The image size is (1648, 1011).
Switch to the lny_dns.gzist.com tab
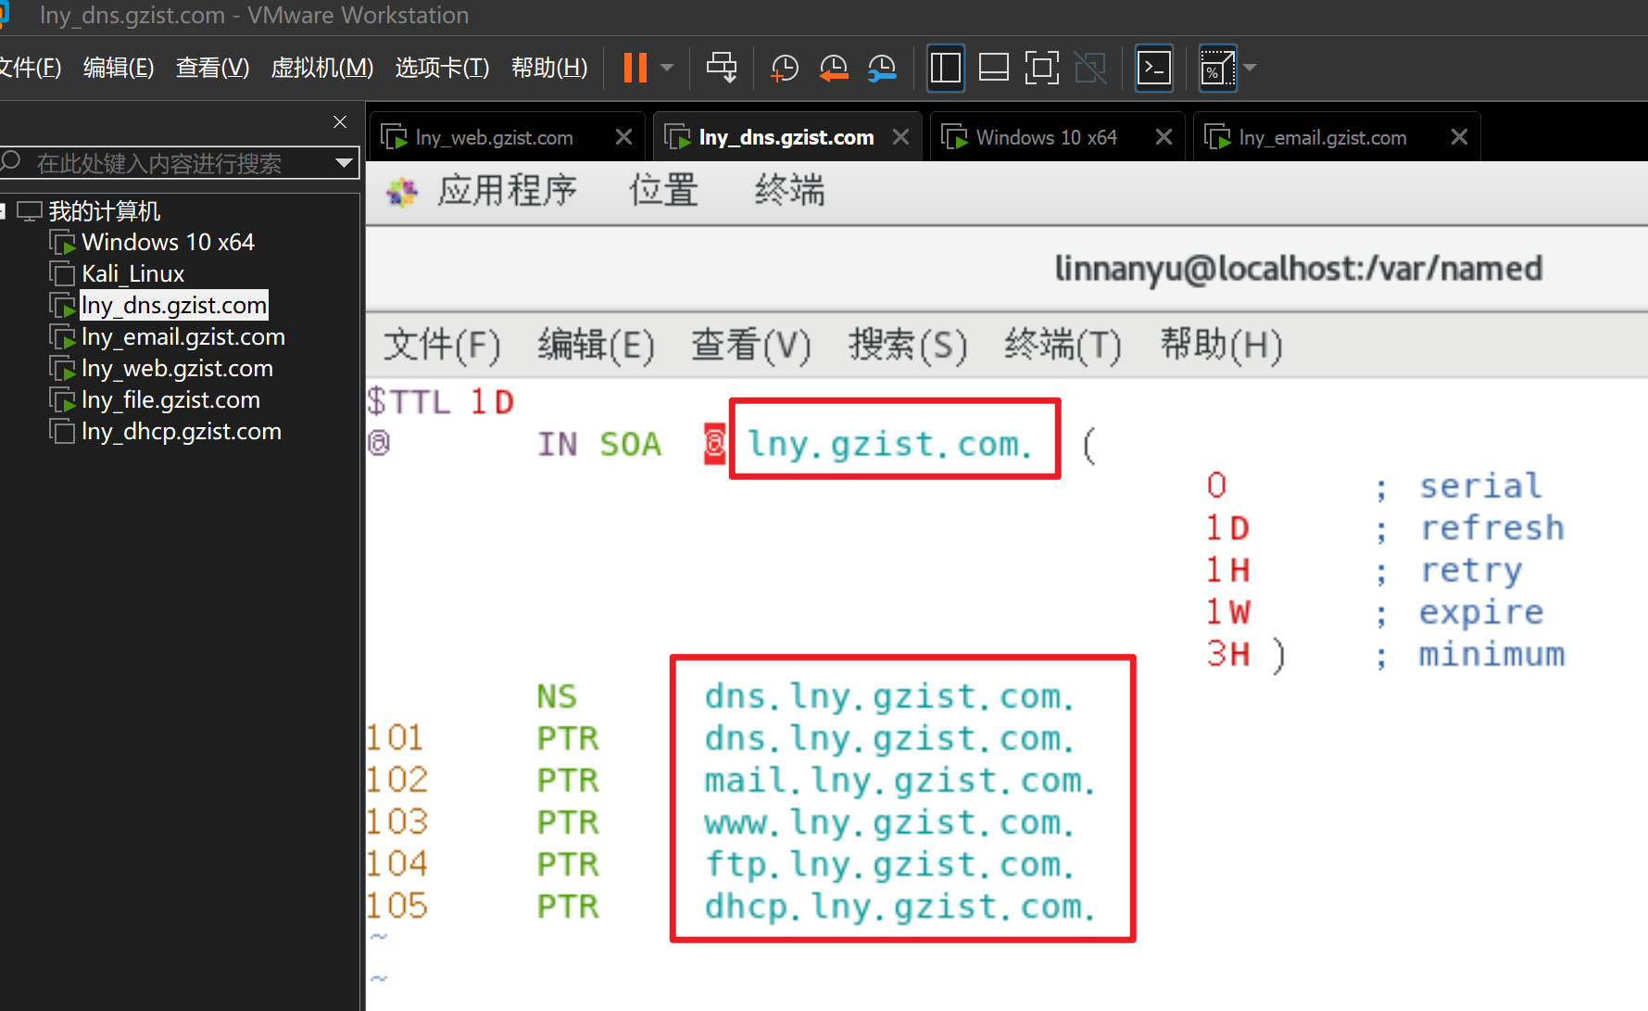pos(786,137)
